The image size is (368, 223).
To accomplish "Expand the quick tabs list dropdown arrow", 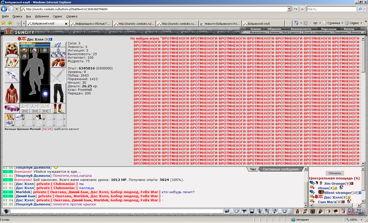I will 24,23.
